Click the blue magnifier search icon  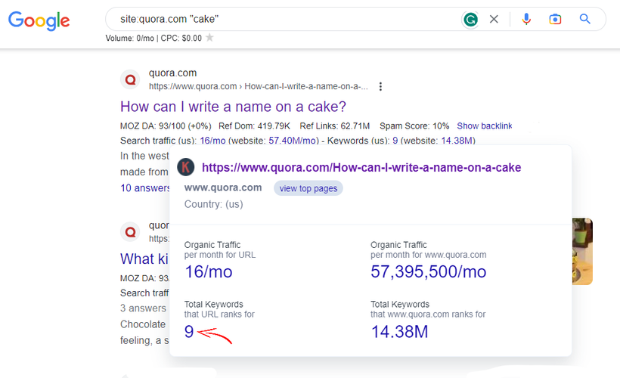tap(584, 20)
